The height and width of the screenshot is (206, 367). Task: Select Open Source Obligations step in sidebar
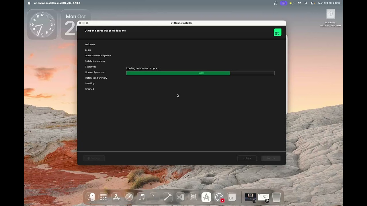tap(98, 56)
